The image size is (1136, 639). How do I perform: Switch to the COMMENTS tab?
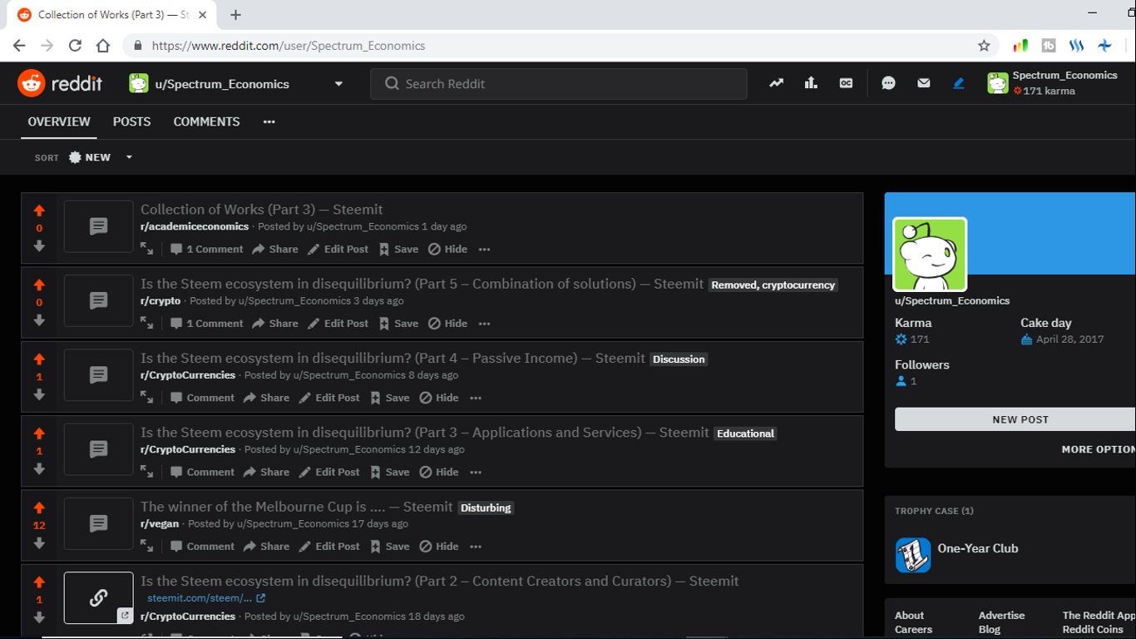tap(206, 121)
